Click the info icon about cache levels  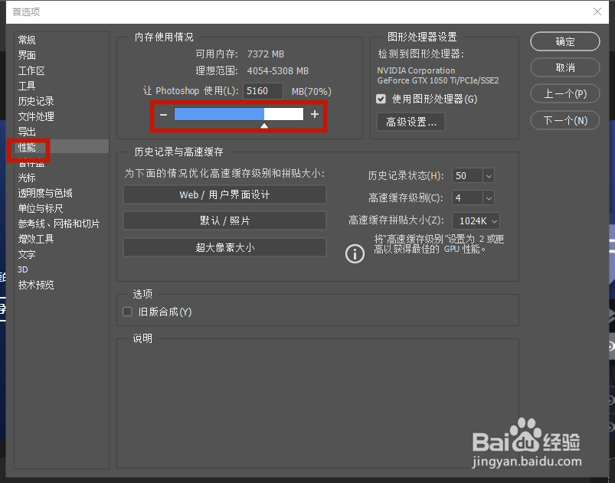(x=354, y=253)
